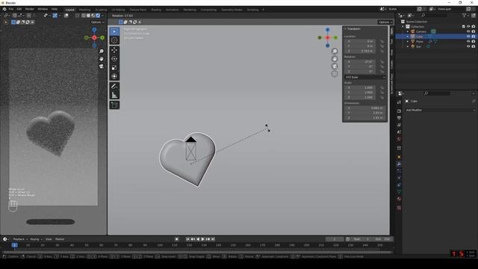
Task: Open the Modifier properties wrench tab
Action: [x=399, y=164]
